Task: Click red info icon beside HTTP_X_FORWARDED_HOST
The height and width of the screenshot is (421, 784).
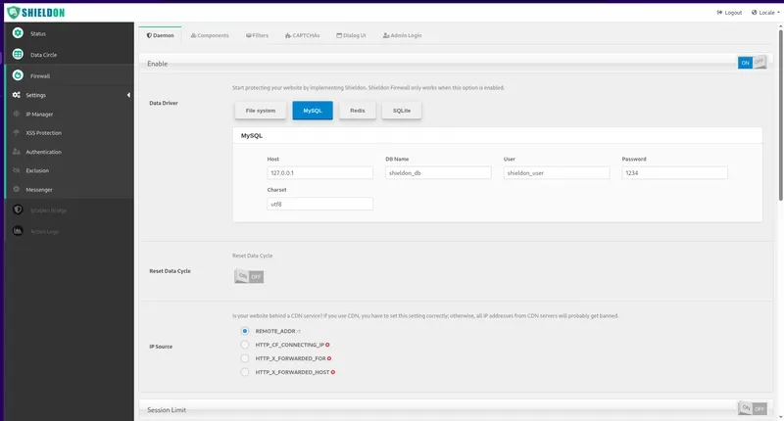Action: pos(333,372)
